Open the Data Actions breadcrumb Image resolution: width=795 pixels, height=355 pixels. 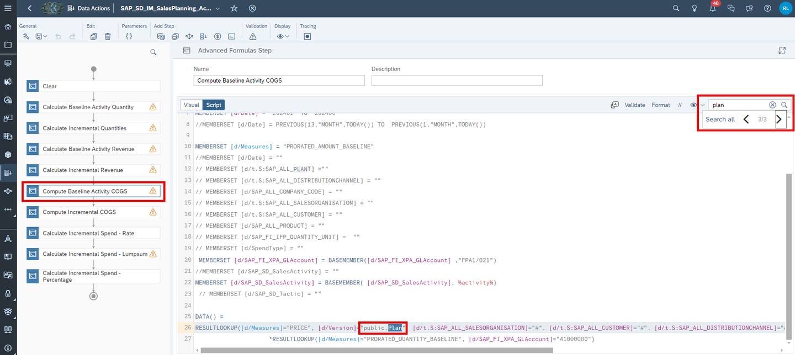[x=88, y=8]
